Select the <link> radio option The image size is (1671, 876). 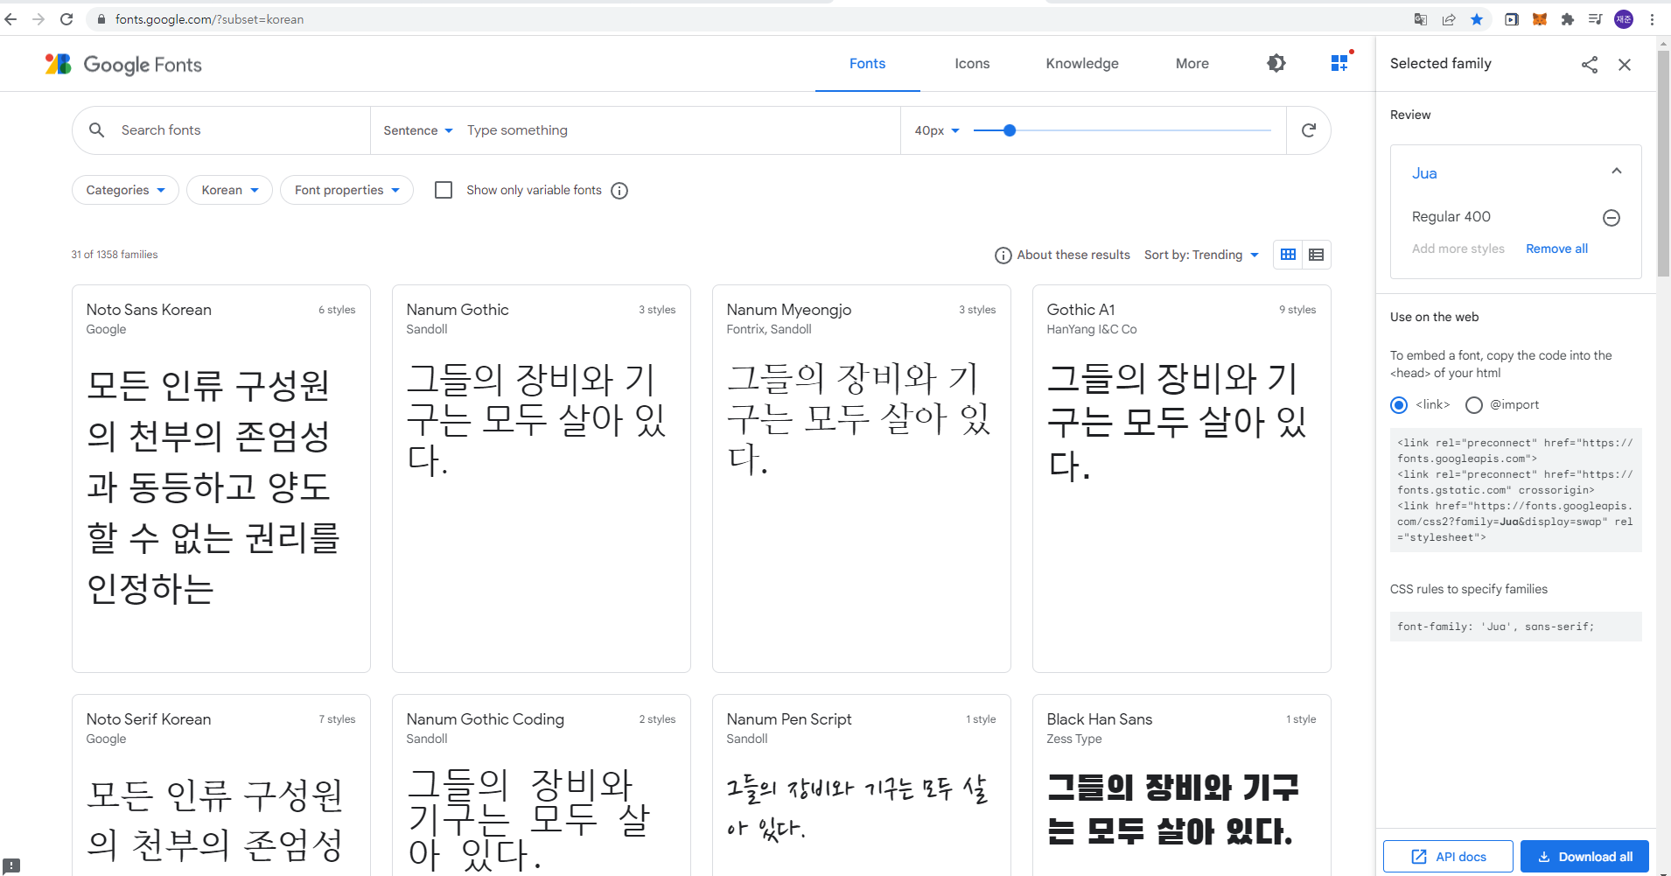click(1399, 404)
